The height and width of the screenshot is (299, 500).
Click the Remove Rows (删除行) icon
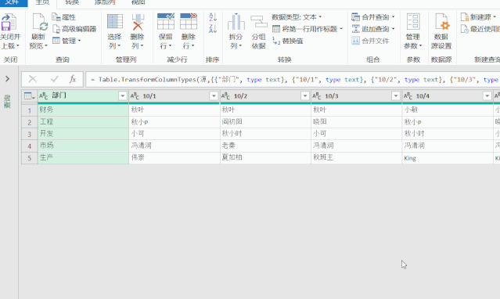point(189,21)
